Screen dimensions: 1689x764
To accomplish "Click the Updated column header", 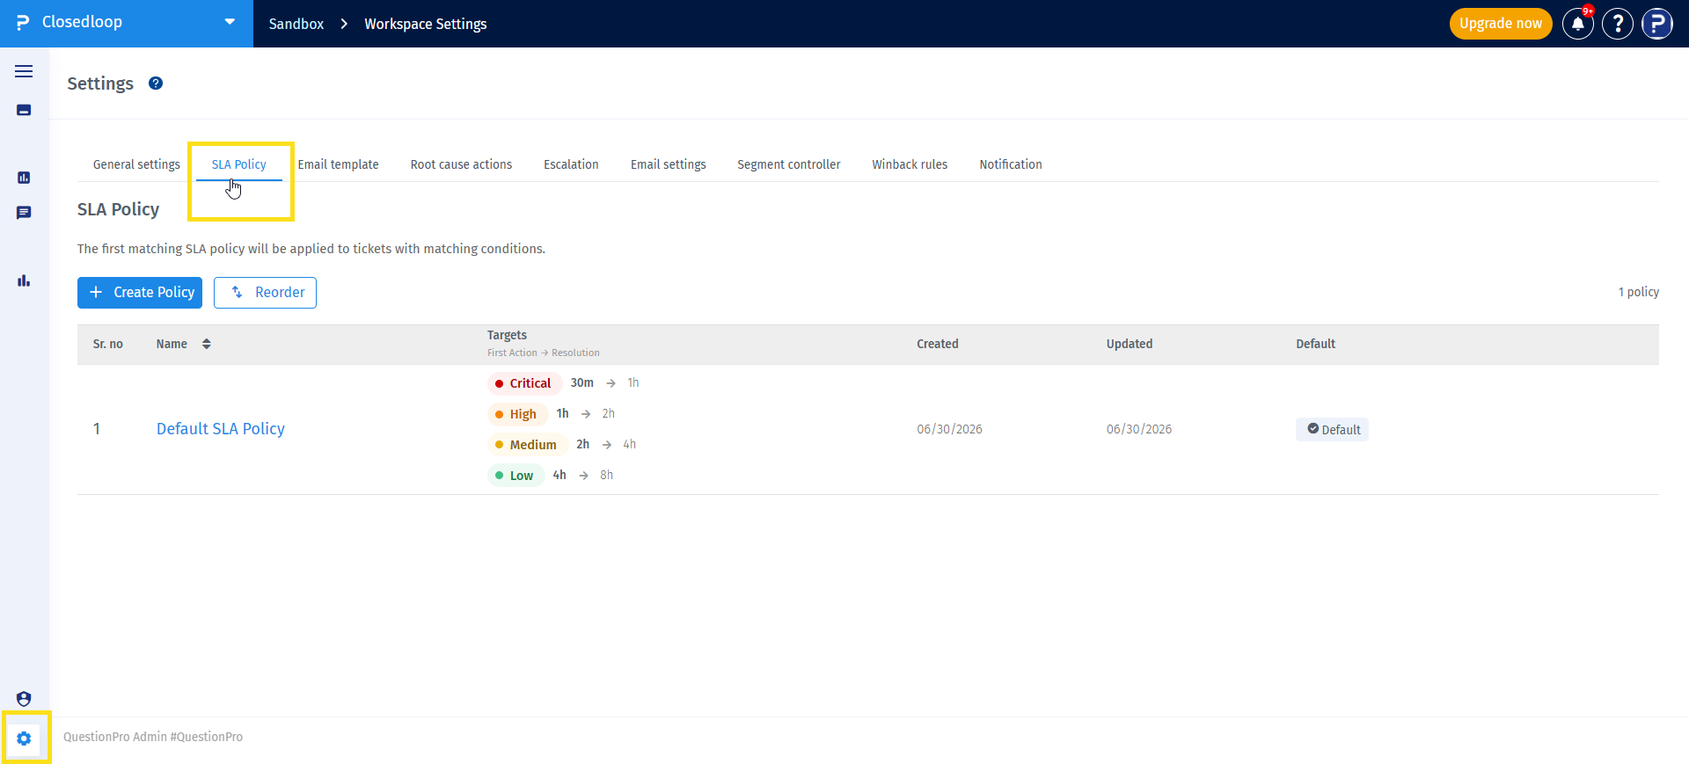I will coord(1130,344).
